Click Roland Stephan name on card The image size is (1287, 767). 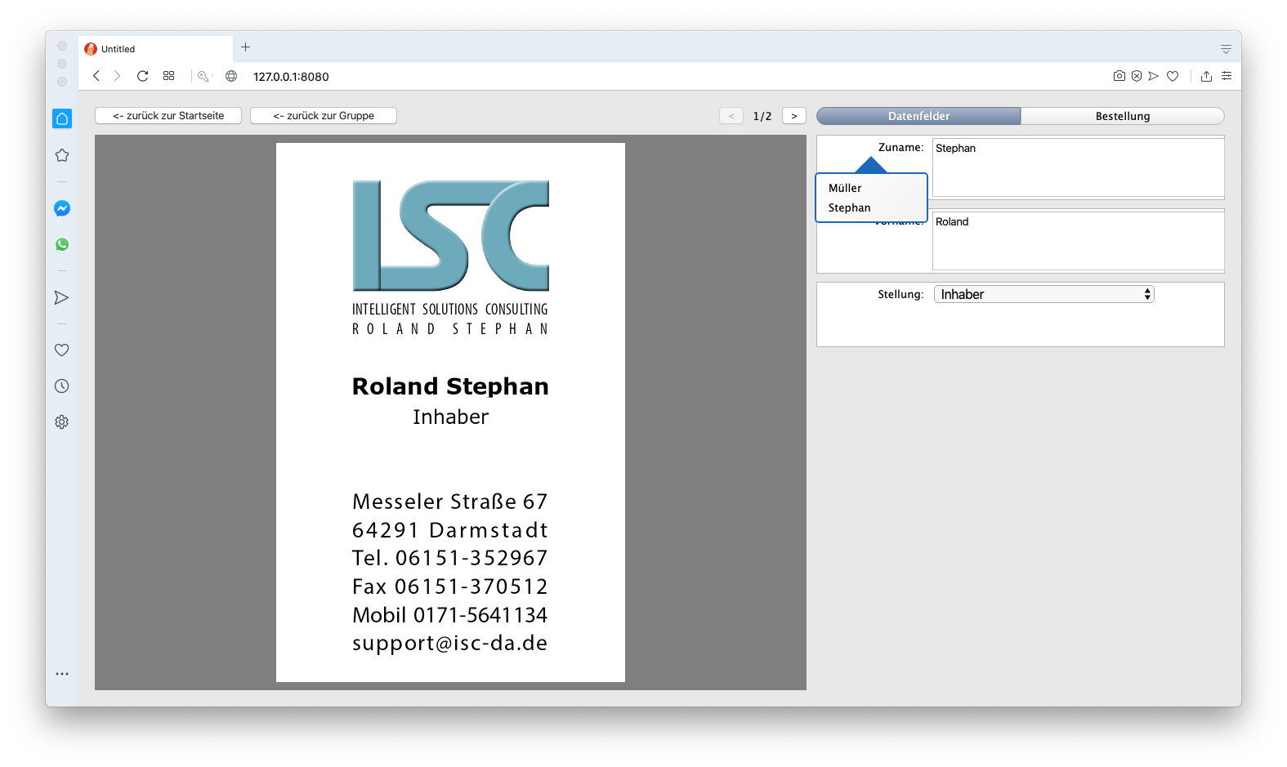click(x=450, y=386)
